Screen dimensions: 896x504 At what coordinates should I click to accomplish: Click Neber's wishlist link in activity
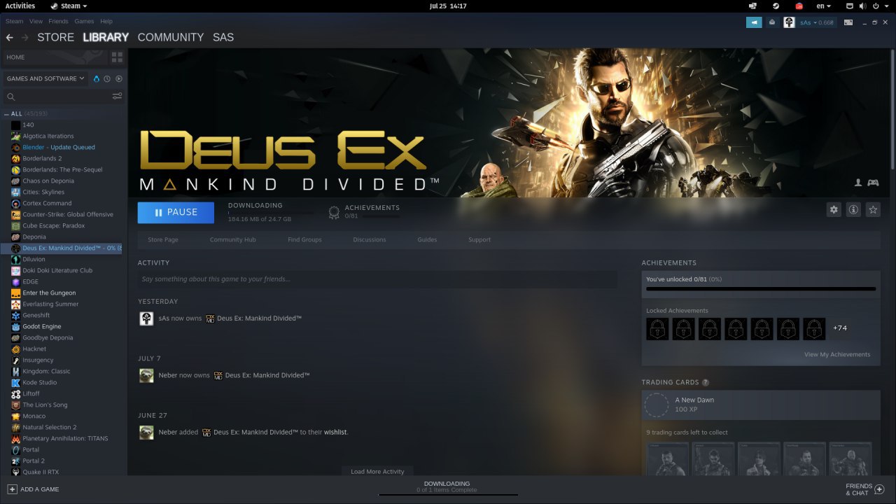pos(335,433)
